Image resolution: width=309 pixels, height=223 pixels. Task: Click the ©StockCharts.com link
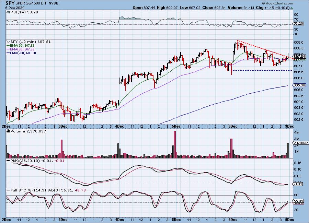point(277,3)
